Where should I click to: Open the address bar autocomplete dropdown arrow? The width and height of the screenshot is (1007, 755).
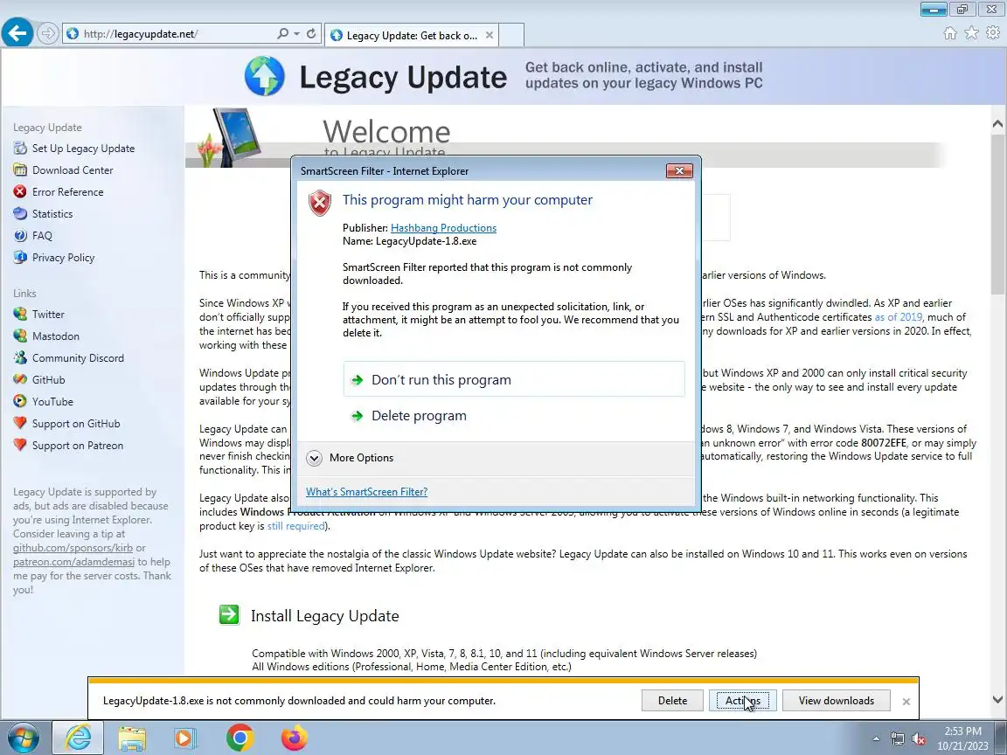[x=296, y=33]
